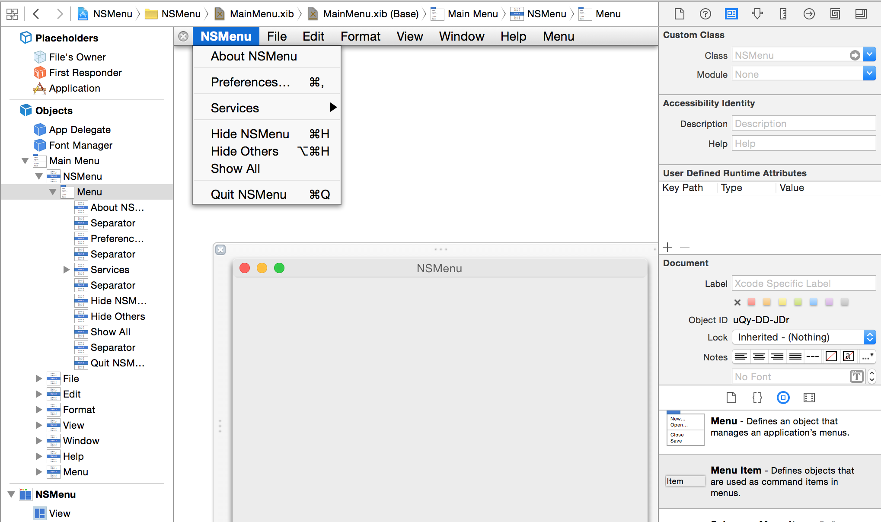Collapse the NSMenu outline node
This screenshot has height=522, width=881.
39,176
